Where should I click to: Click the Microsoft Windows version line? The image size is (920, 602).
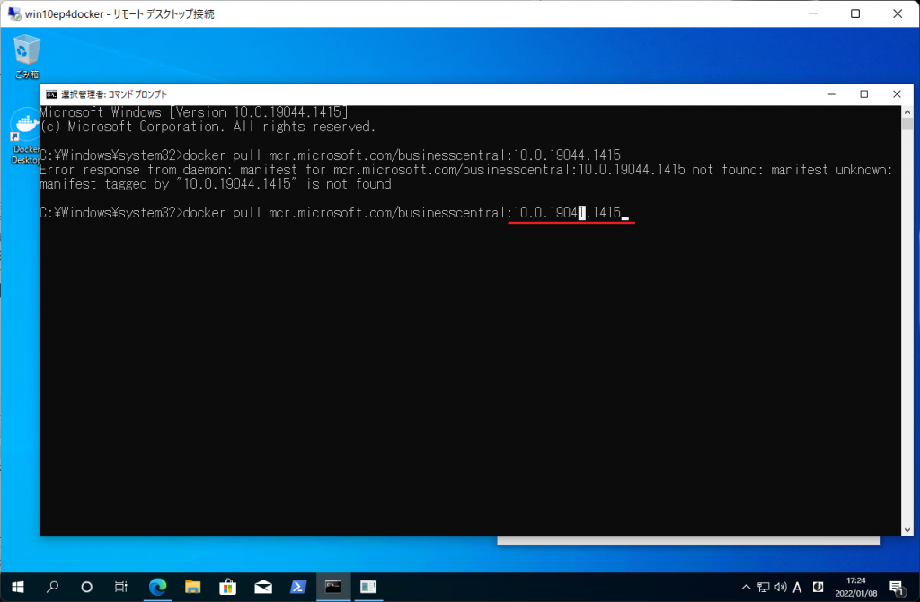tap(194, 112)
